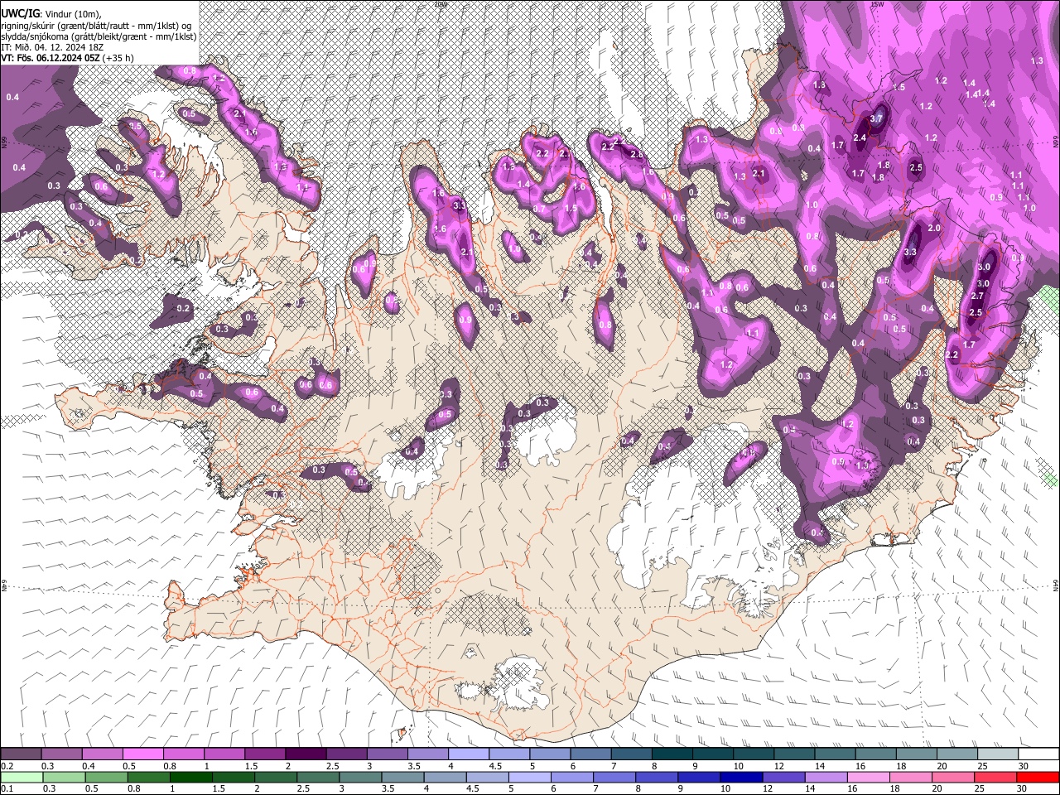The image size is (1060, 795).
Task: Pick the snow scale swatch labeled 12
Action: click(x=795, y=754)
